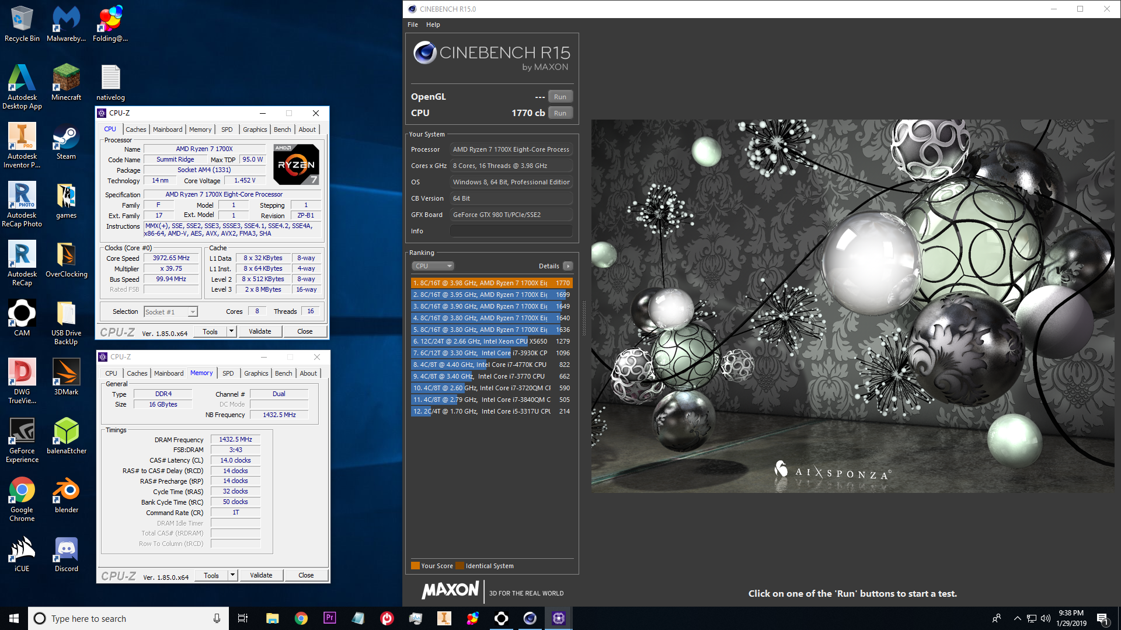Screen dimensions: 1121x630
Task: Click Tools button in lower CPU-Z window
Action: tap(211, 575)
